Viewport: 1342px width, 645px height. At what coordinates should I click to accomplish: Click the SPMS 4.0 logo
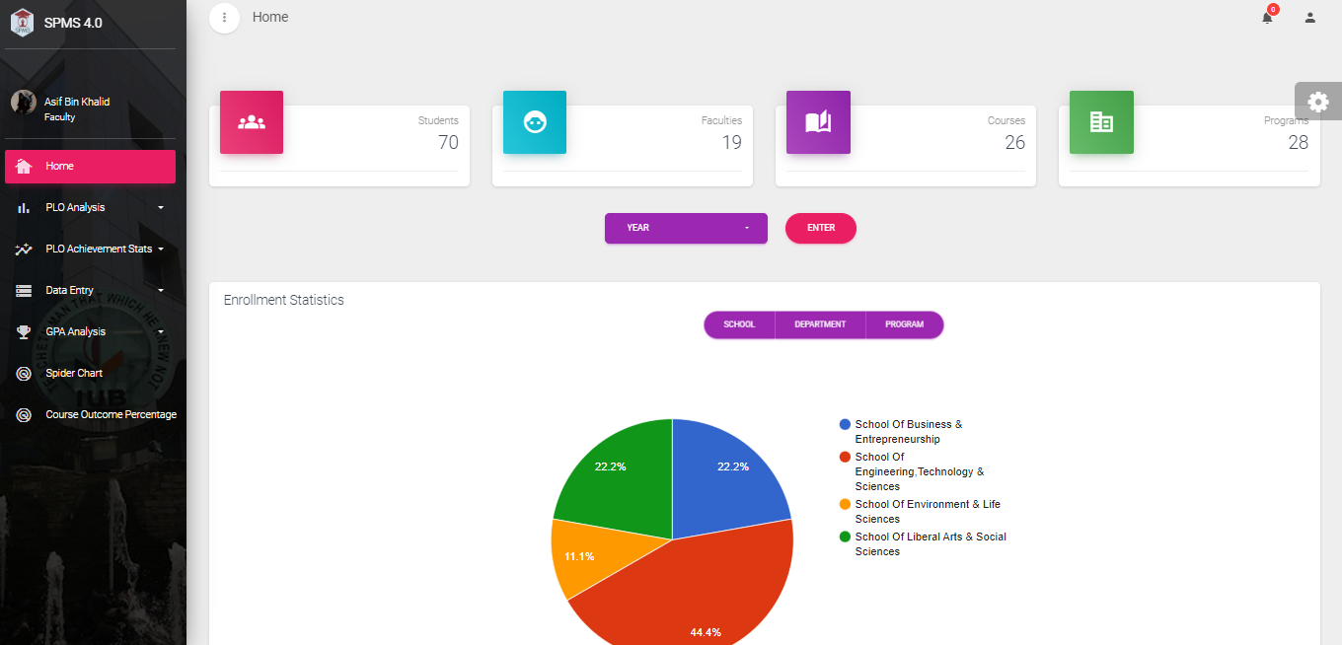tap(22, 22)
